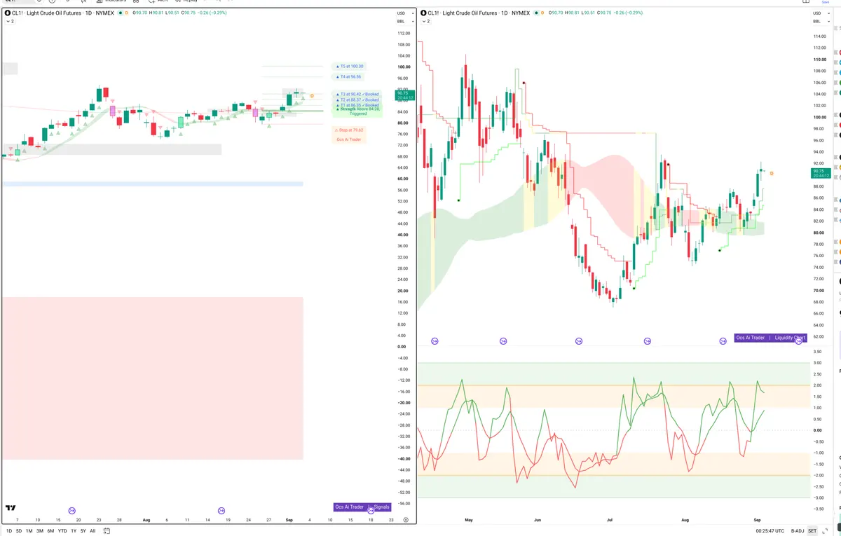841x536 pixels.
Task: Click event marker near Aug 19 in Signals chart
Action: click(x=221, y=511)
